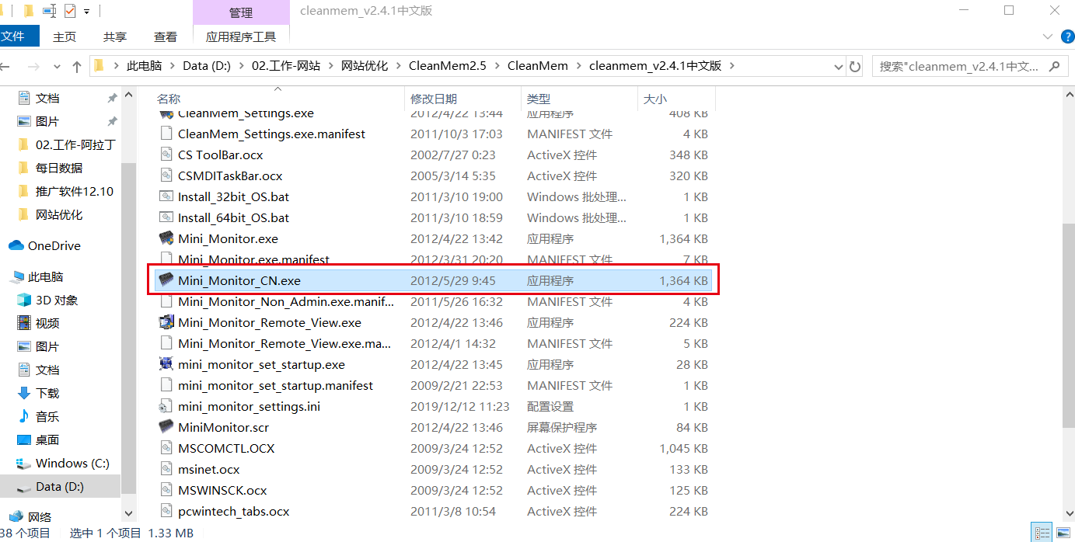The width and height of the screenshot is (1075, 542).
Task: Switch to the 查看 ribbon tab
Action: coord(165,36)
